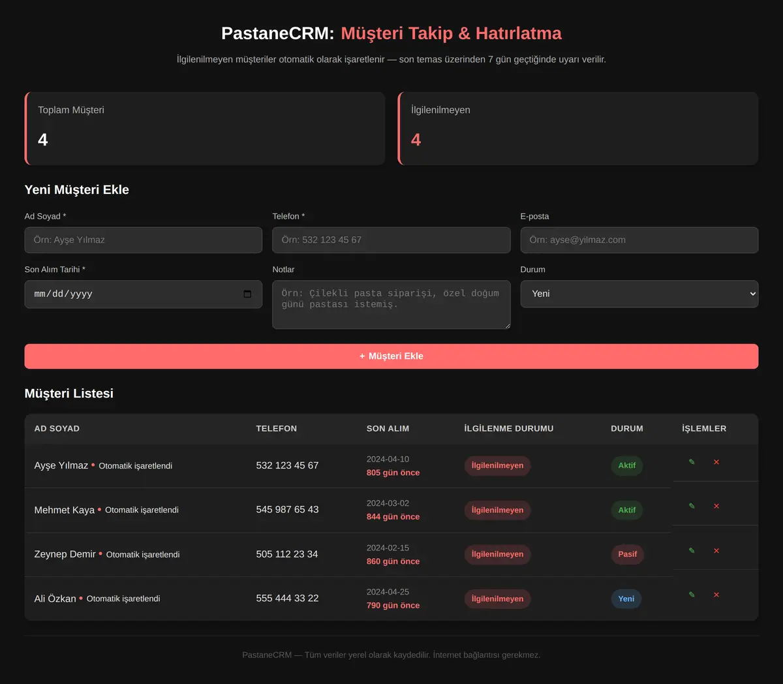
Task: Click the name Ali Özkan in the list
Action: (x=55, y=598)
